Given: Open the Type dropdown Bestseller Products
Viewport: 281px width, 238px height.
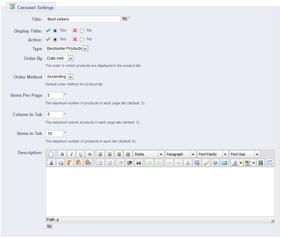Looking at the screenshot, I should click(67, 48).
